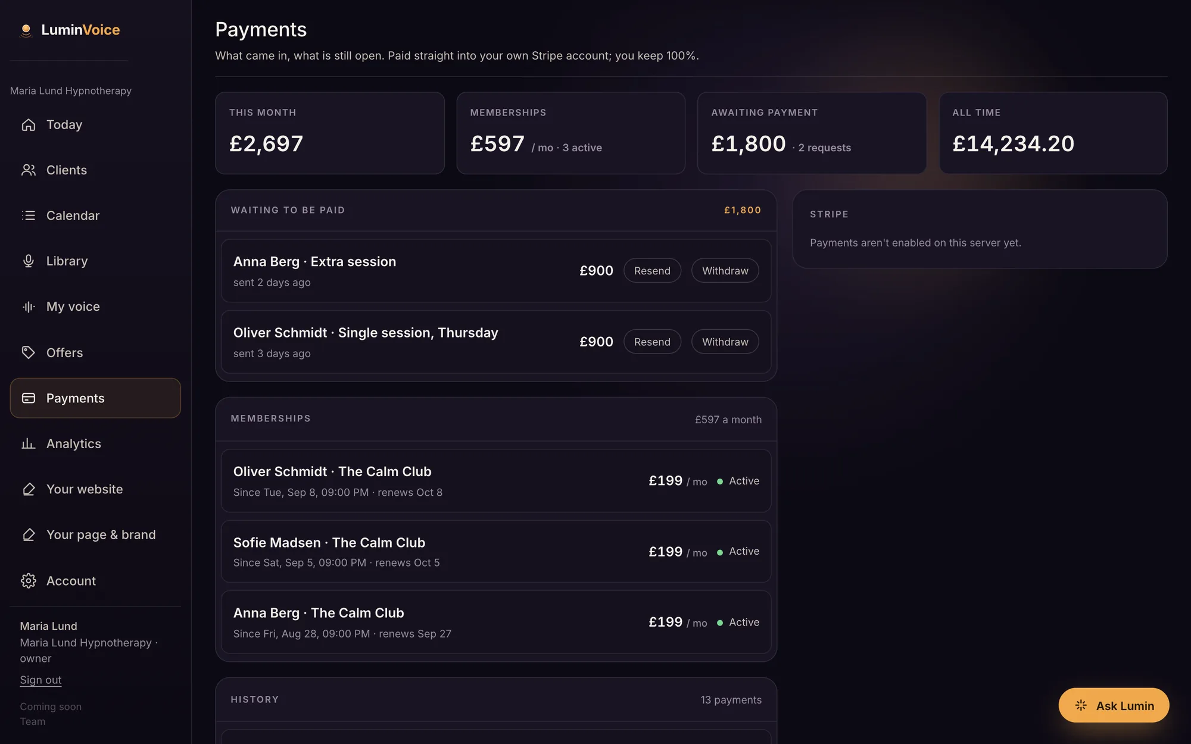Click 'renews Oct 5' membership detail text
Viewport: 1191px width, 744px height.
407,563
